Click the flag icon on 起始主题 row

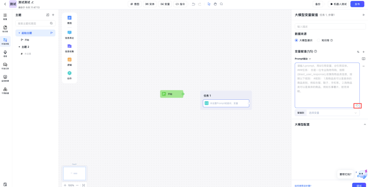point(52,33)
